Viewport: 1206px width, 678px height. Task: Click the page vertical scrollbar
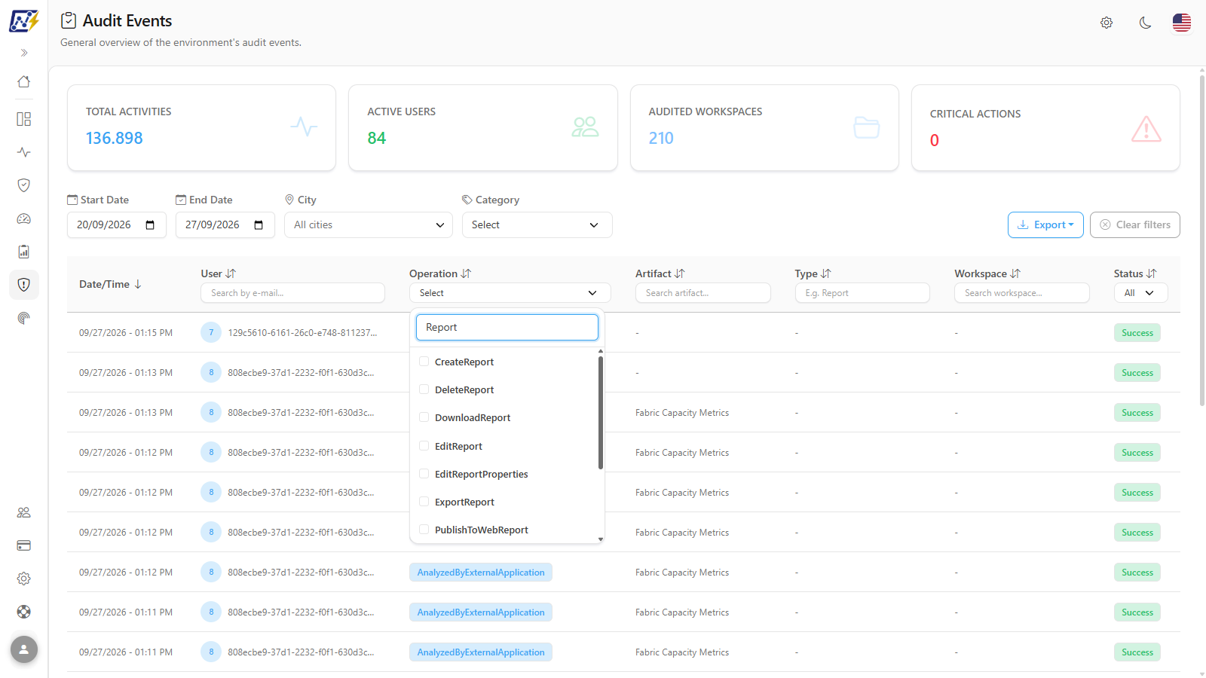tap(1202, 241)
